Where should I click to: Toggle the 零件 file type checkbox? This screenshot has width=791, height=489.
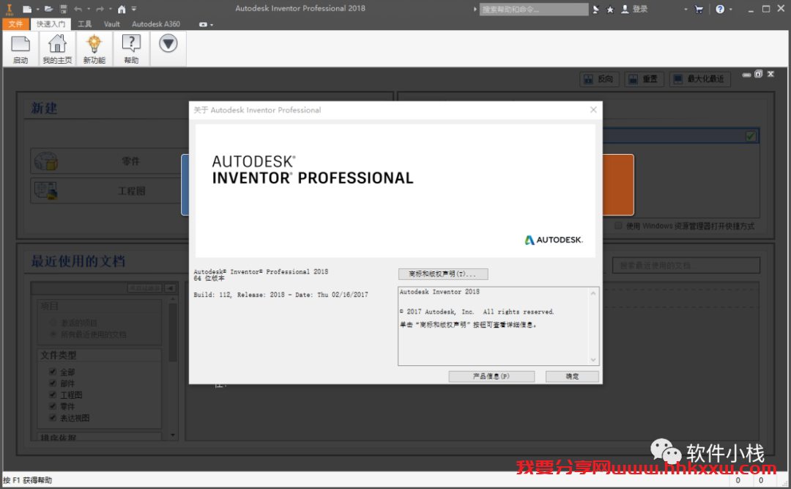pos(53,406)
